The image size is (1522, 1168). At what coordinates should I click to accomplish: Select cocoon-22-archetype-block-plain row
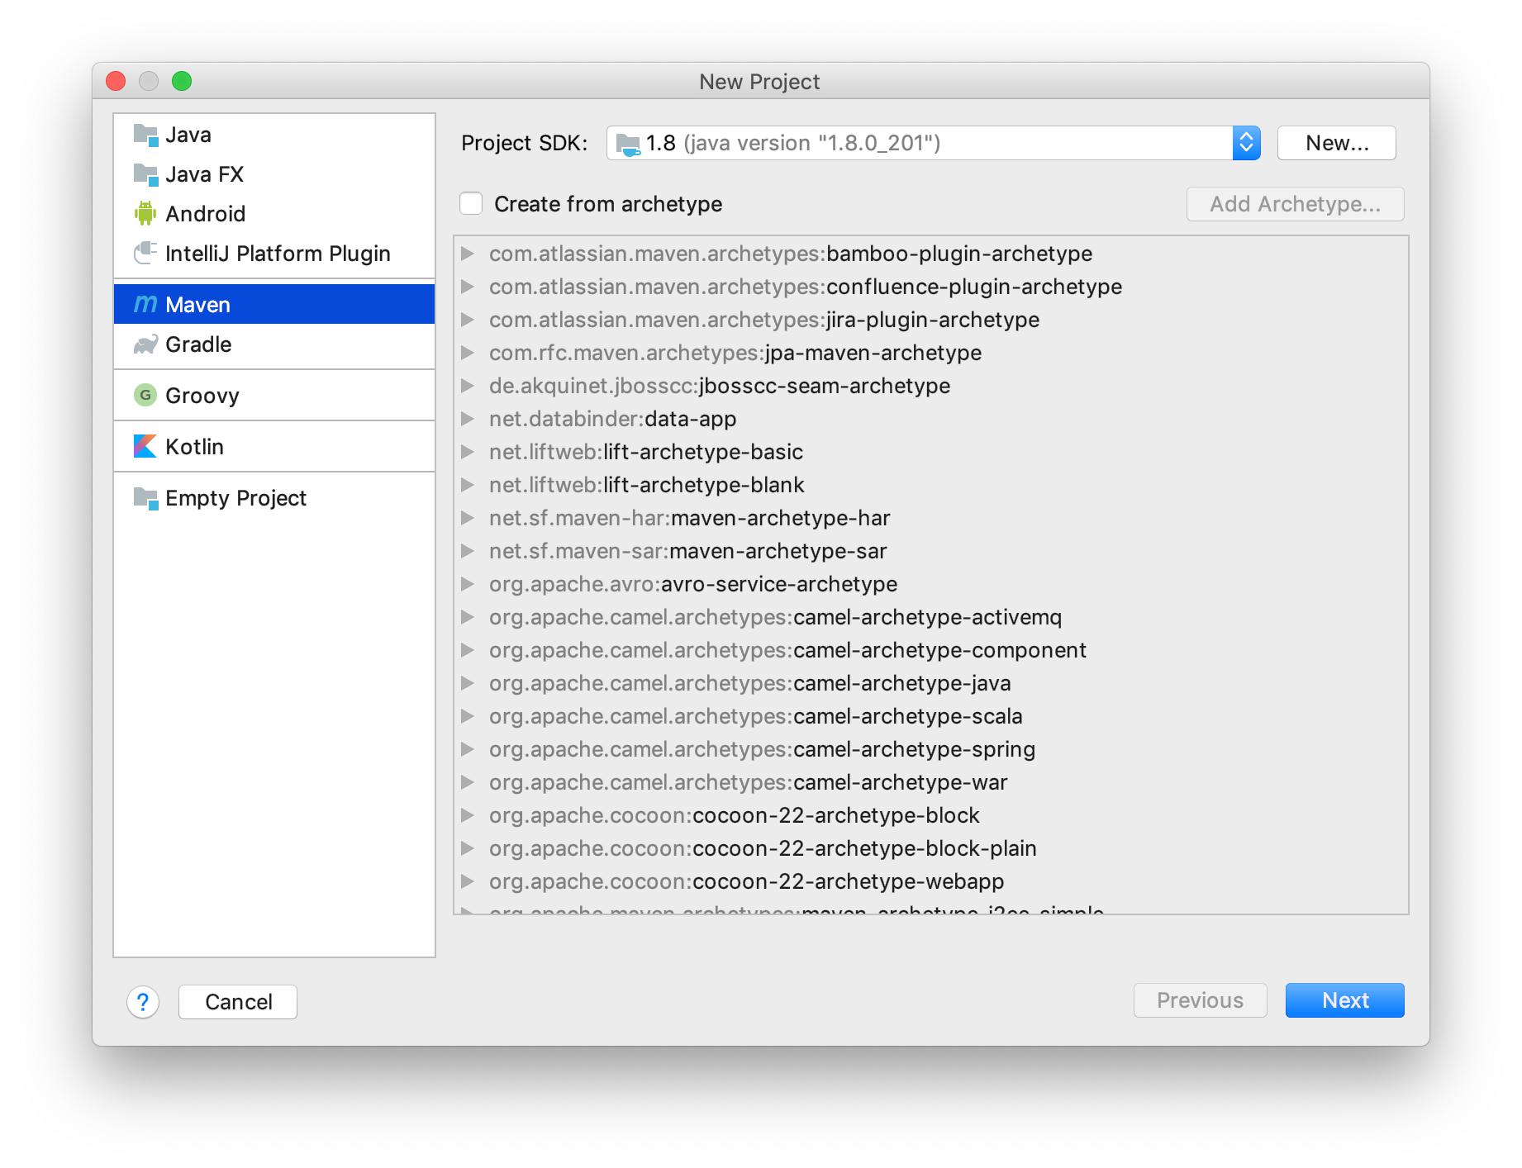coord(930,848)
